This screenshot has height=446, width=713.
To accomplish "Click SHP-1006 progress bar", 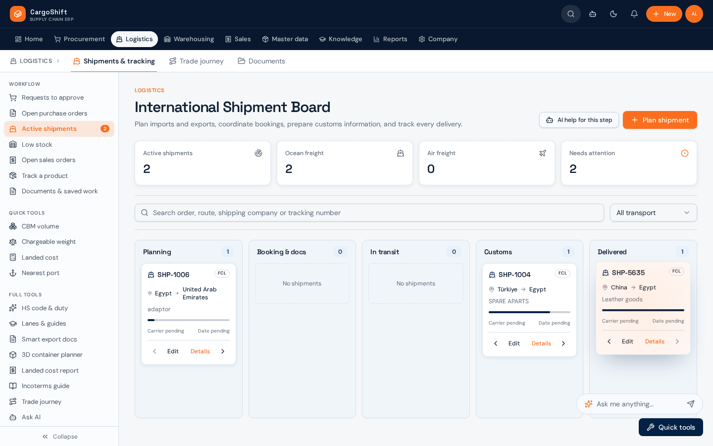I will 189,320.
